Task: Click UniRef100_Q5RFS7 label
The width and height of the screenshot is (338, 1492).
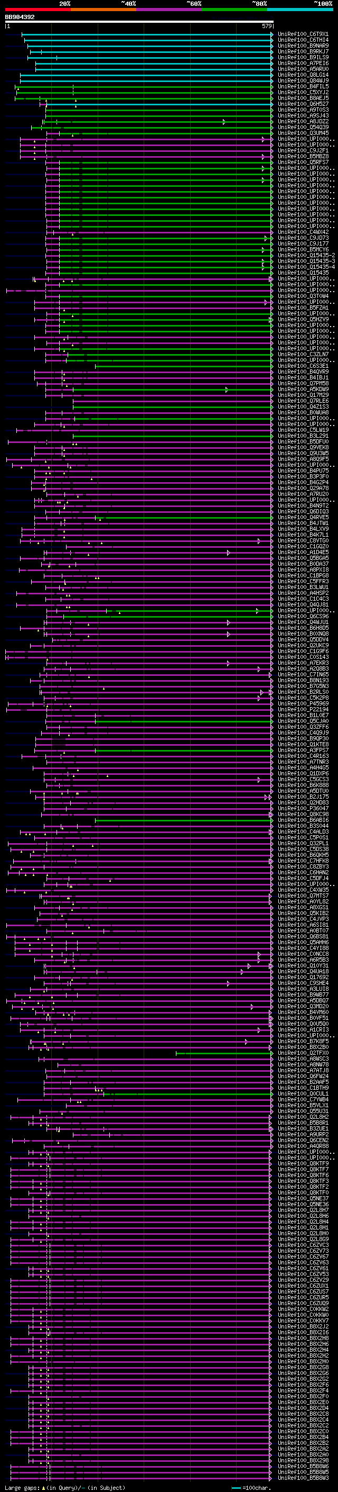Action: (x=303, y=162)
